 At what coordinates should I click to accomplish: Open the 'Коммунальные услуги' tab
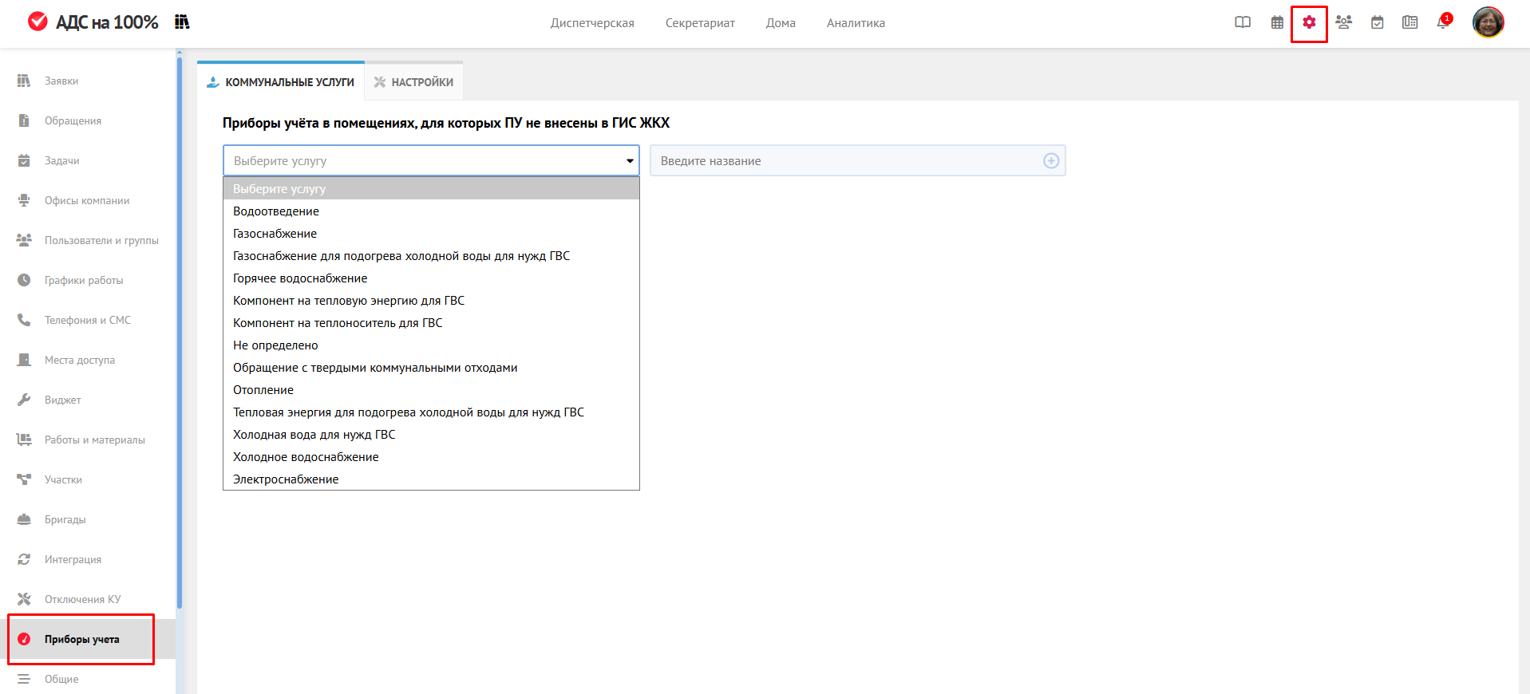click(281, 82)
